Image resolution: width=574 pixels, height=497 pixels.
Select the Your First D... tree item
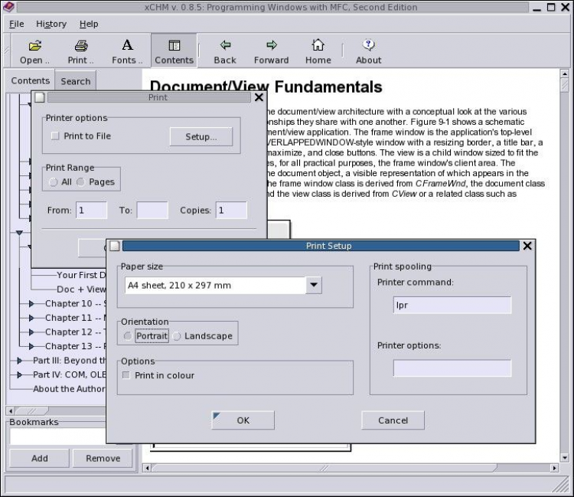pyautogui.click(x=81, y=275)
